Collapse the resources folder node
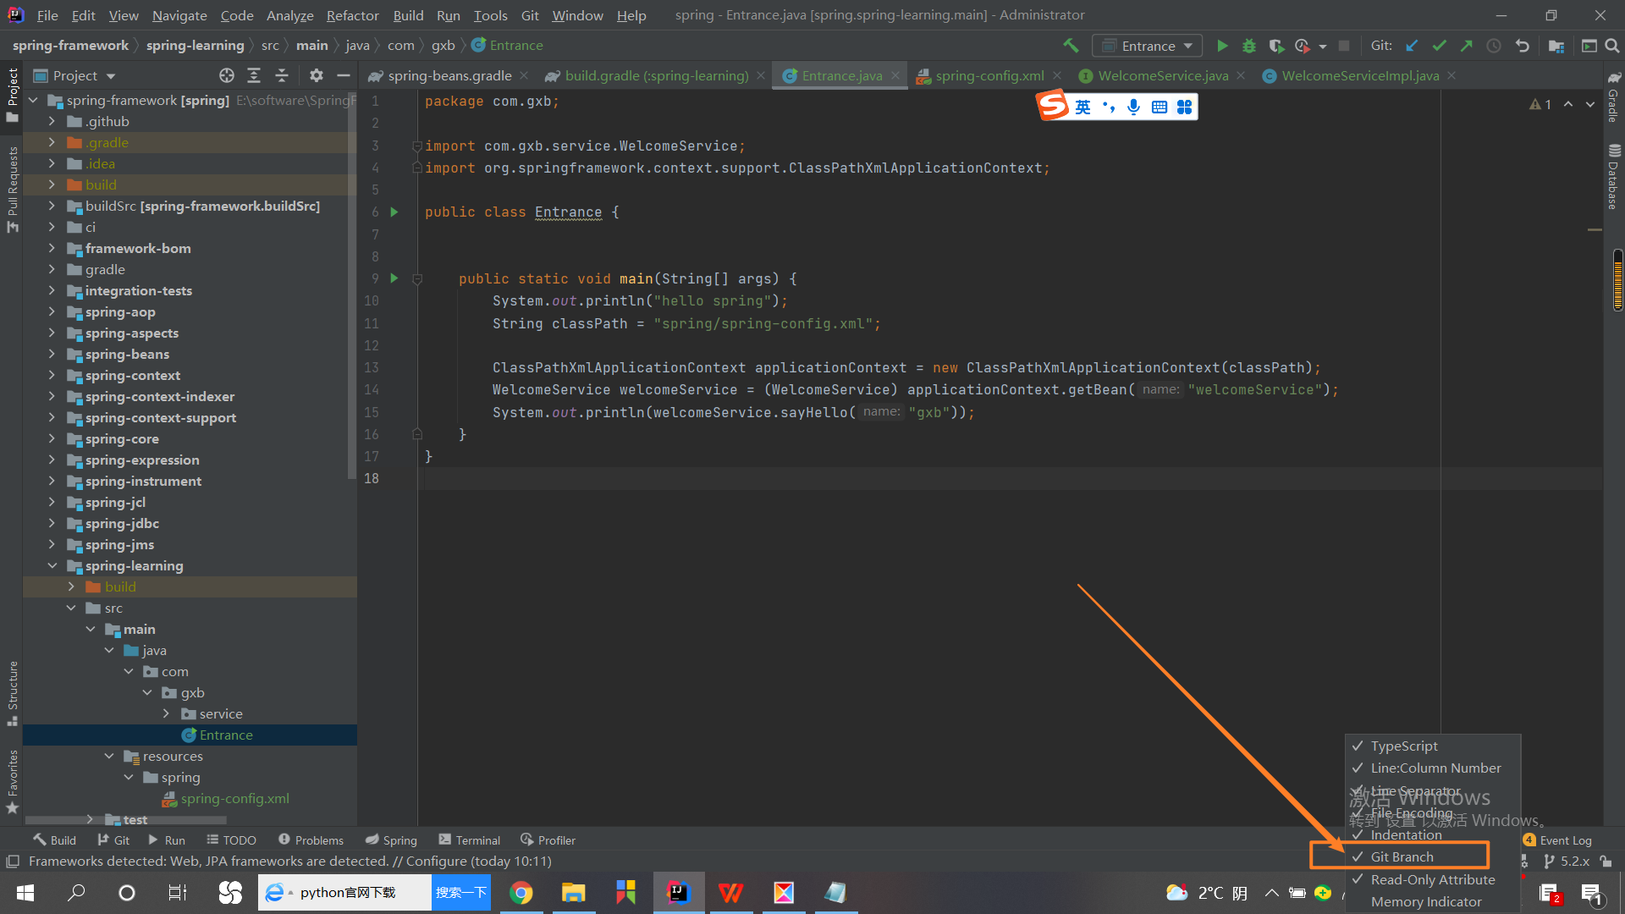The height and width of the screenshot is (914, 1625). click(x=109, y=756)
